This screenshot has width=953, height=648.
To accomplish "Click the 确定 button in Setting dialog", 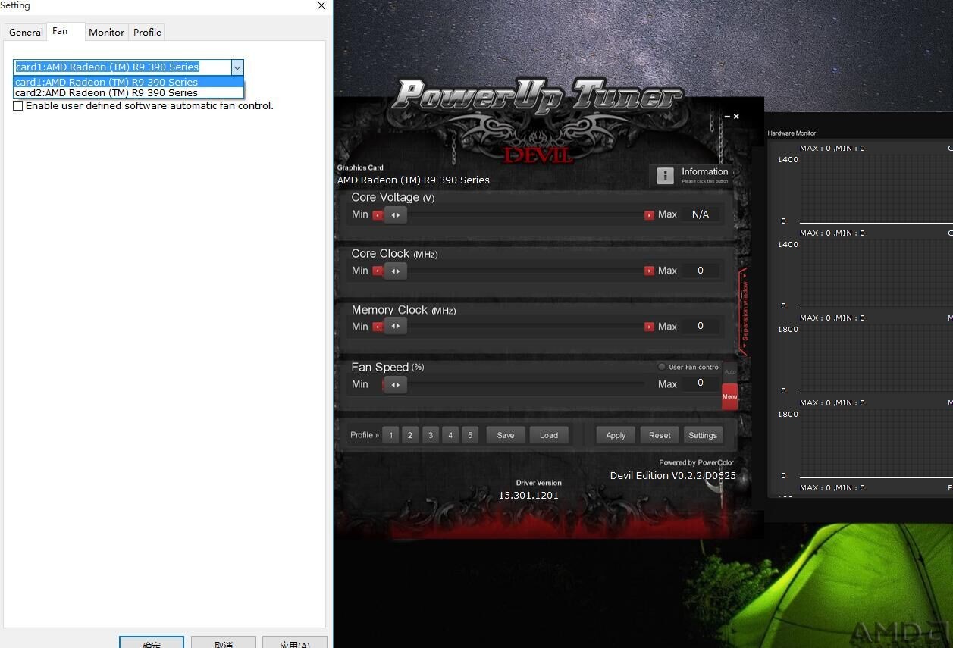I will 152,643.
